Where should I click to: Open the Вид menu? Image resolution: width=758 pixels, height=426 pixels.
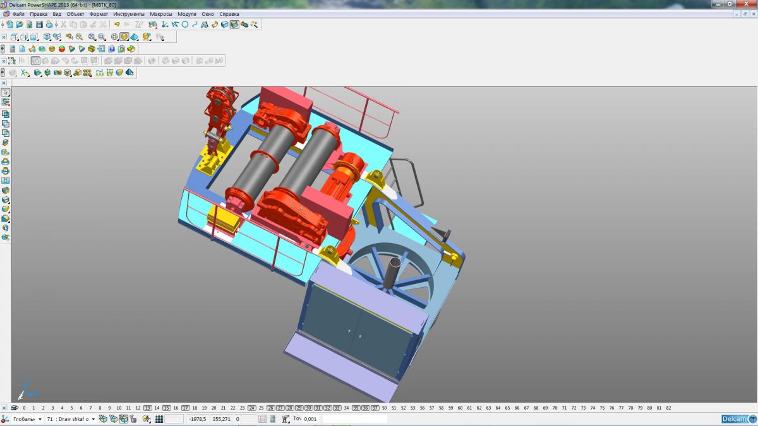coord(57,14)
